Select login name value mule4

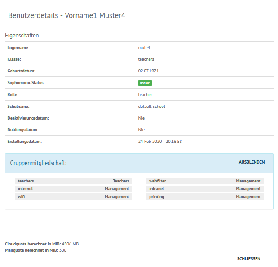(x=144, y=48)
